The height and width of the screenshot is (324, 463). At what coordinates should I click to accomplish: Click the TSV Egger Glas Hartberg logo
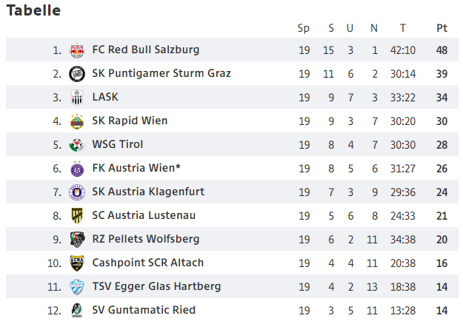pyautogui.click(x=76, y=287)
